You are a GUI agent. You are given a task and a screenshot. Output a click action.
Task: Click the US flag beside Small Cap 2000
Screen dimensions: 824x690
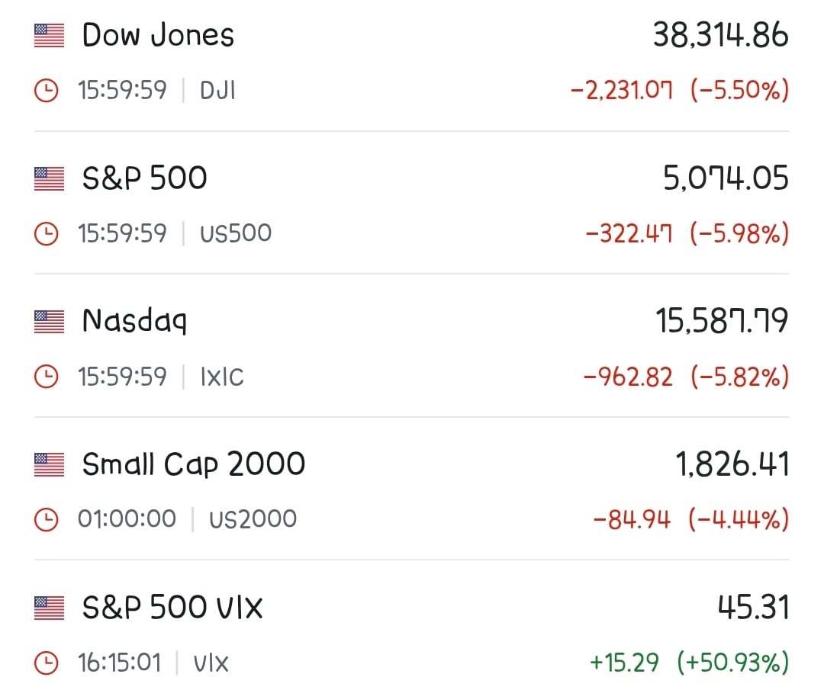click(x=49, y=465)
